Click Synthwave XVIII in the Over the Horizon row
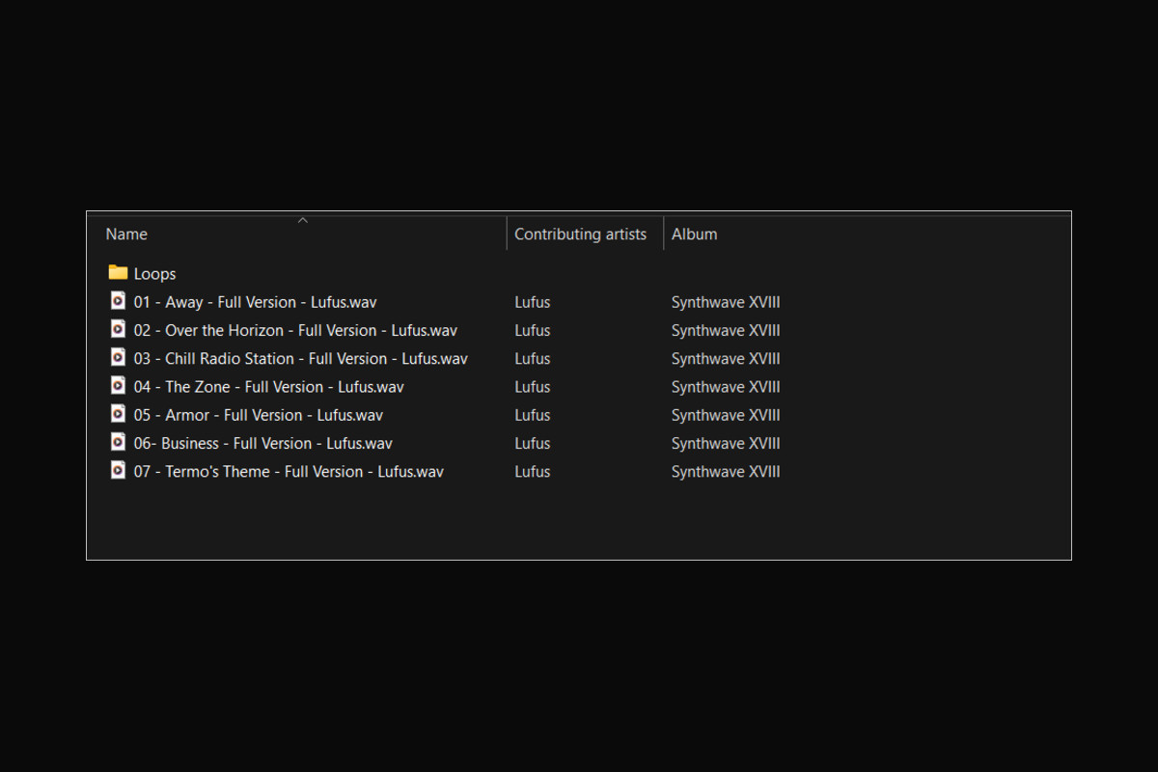The width and height of the screenshot is (1158, 772). click(725, 330)
